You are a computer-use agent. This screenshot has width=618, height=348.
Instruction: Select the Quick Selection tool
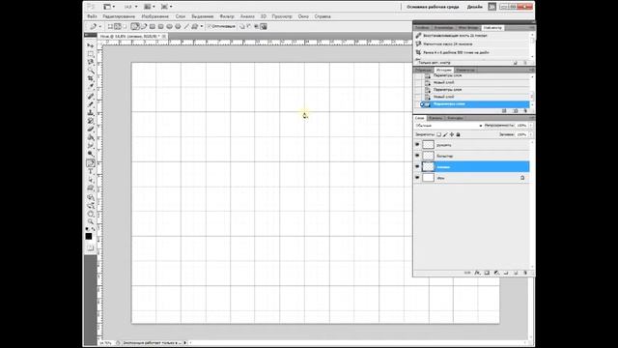pyautogui.click(x=91, y=71)
